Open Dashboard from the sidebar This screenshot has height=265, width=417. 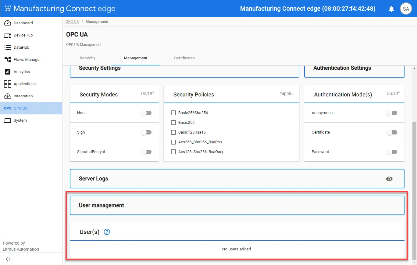31,23
